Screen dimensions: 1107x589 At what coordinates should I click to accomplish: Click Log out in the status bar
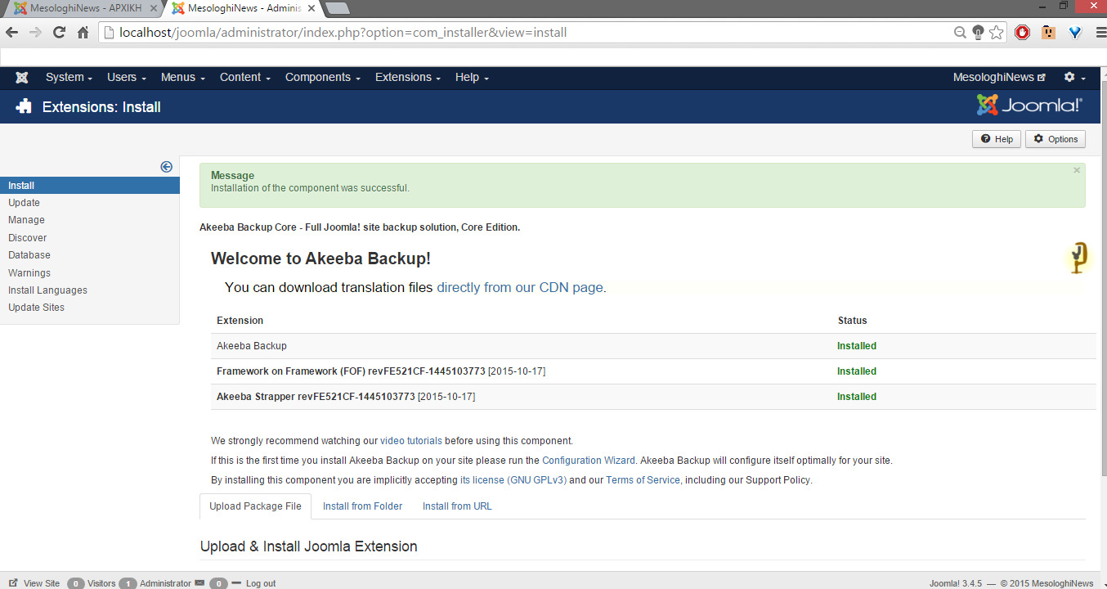pos(254,583)
